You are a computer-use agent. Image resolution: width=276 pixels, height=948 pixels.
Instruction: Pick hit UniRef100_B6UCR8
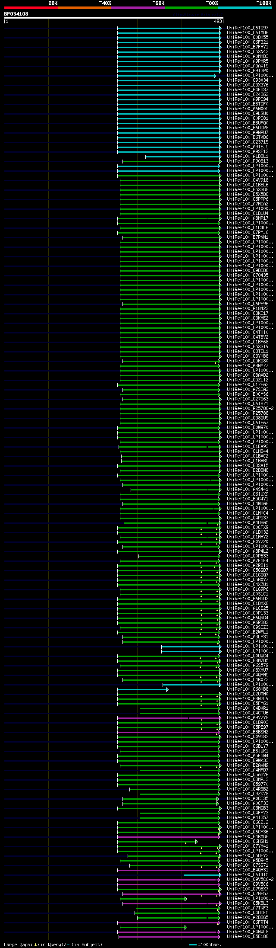coord(248,128)
